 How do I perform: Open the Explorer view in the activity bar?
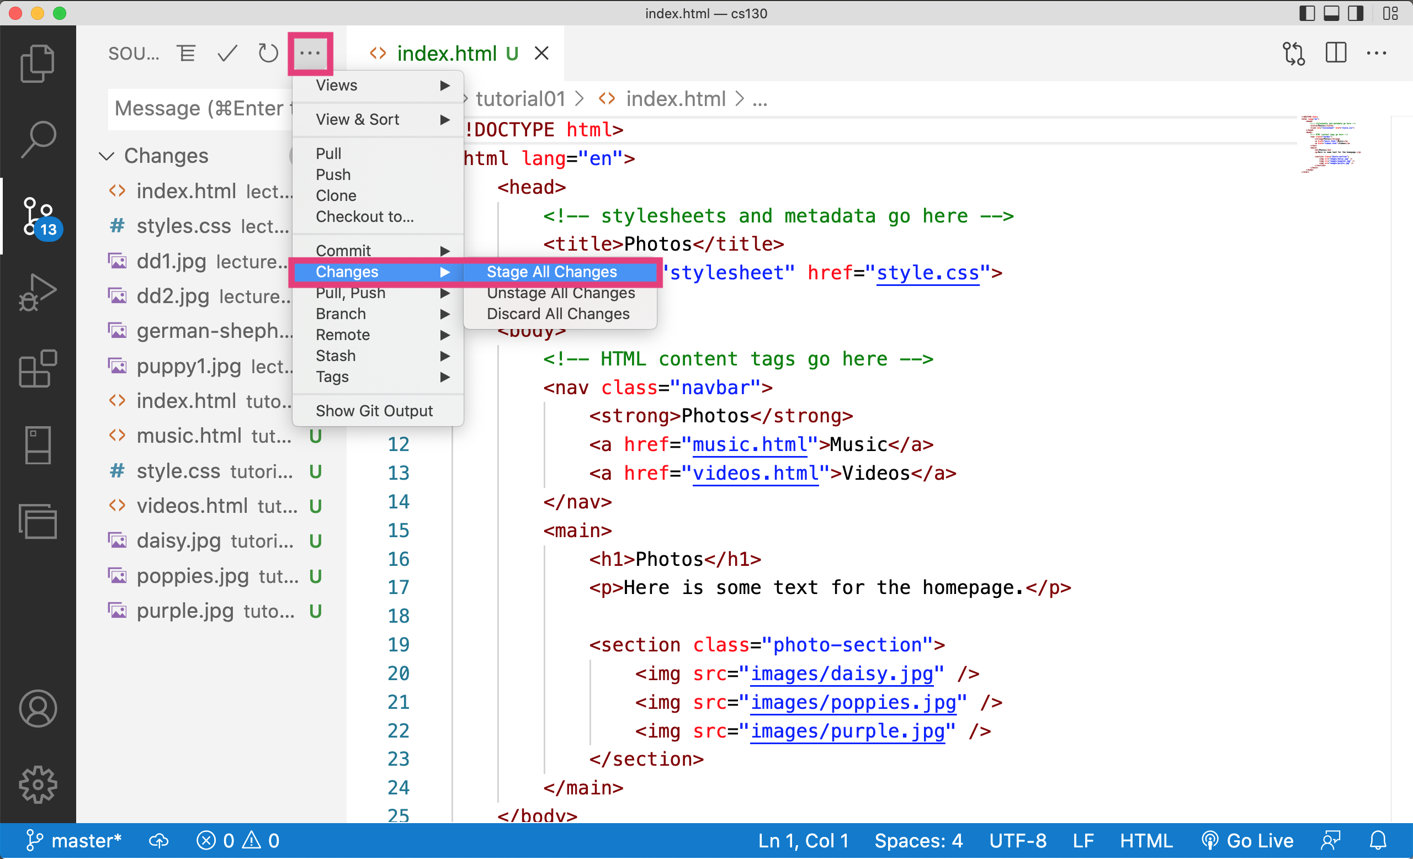coord(38,63)
